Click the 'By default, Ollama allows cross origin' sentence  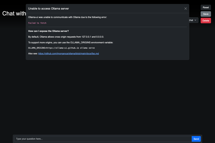[x=66, y=37]
